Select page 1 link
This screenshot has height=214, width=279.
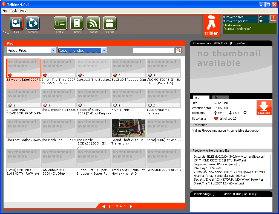(x=109, y=206)
